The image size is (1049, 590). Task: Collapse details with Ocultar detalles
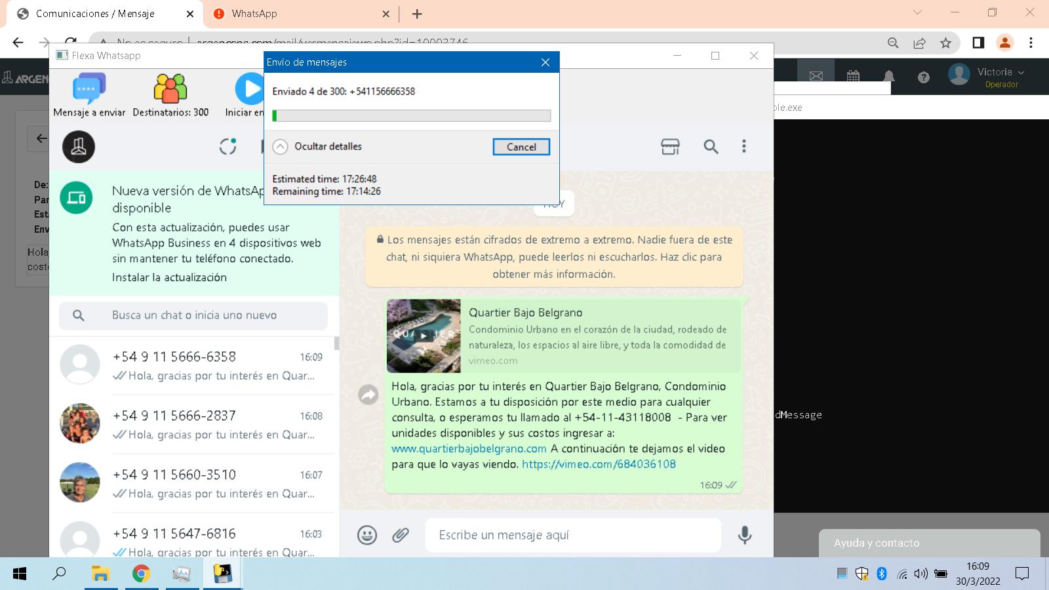(x=317, y=146)
